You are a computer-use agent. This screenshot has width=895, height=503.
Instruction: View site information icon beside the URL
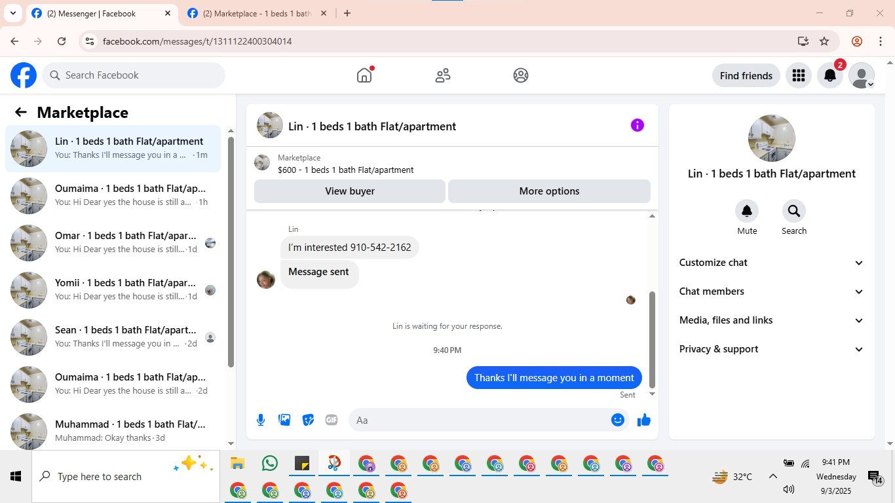click(90, 41)
